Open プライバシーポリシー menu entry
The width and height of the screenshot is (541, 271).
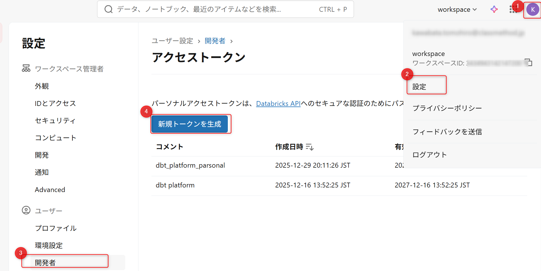[x=447, y=108]
